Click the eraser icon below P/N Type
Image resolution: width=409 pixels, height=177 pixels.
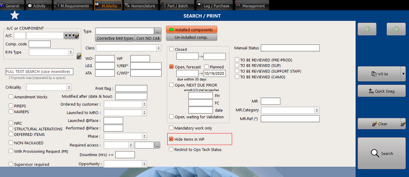point(79,56)
